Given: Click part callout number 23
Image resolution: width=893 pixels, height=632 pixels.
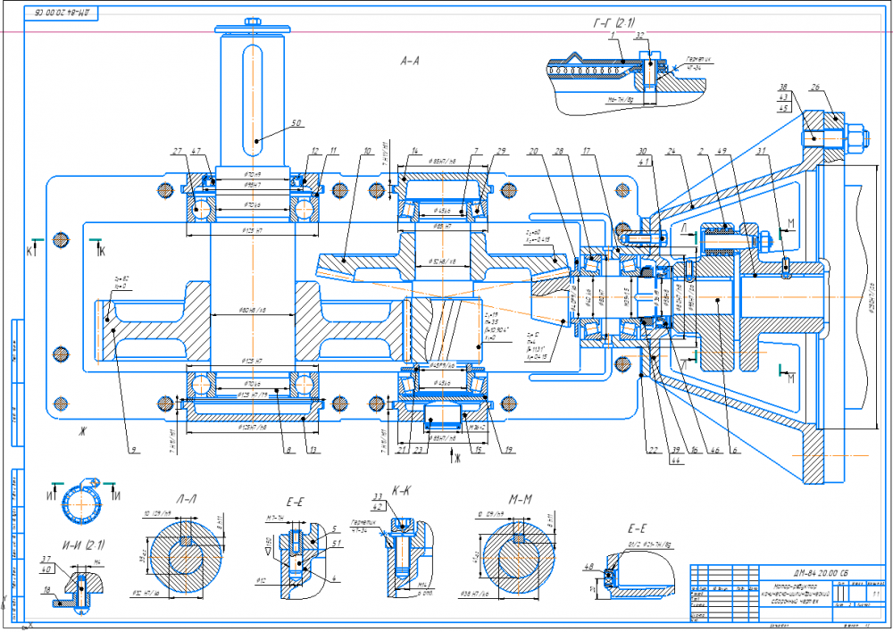Looking at the screenshot, I should [419, 450].
